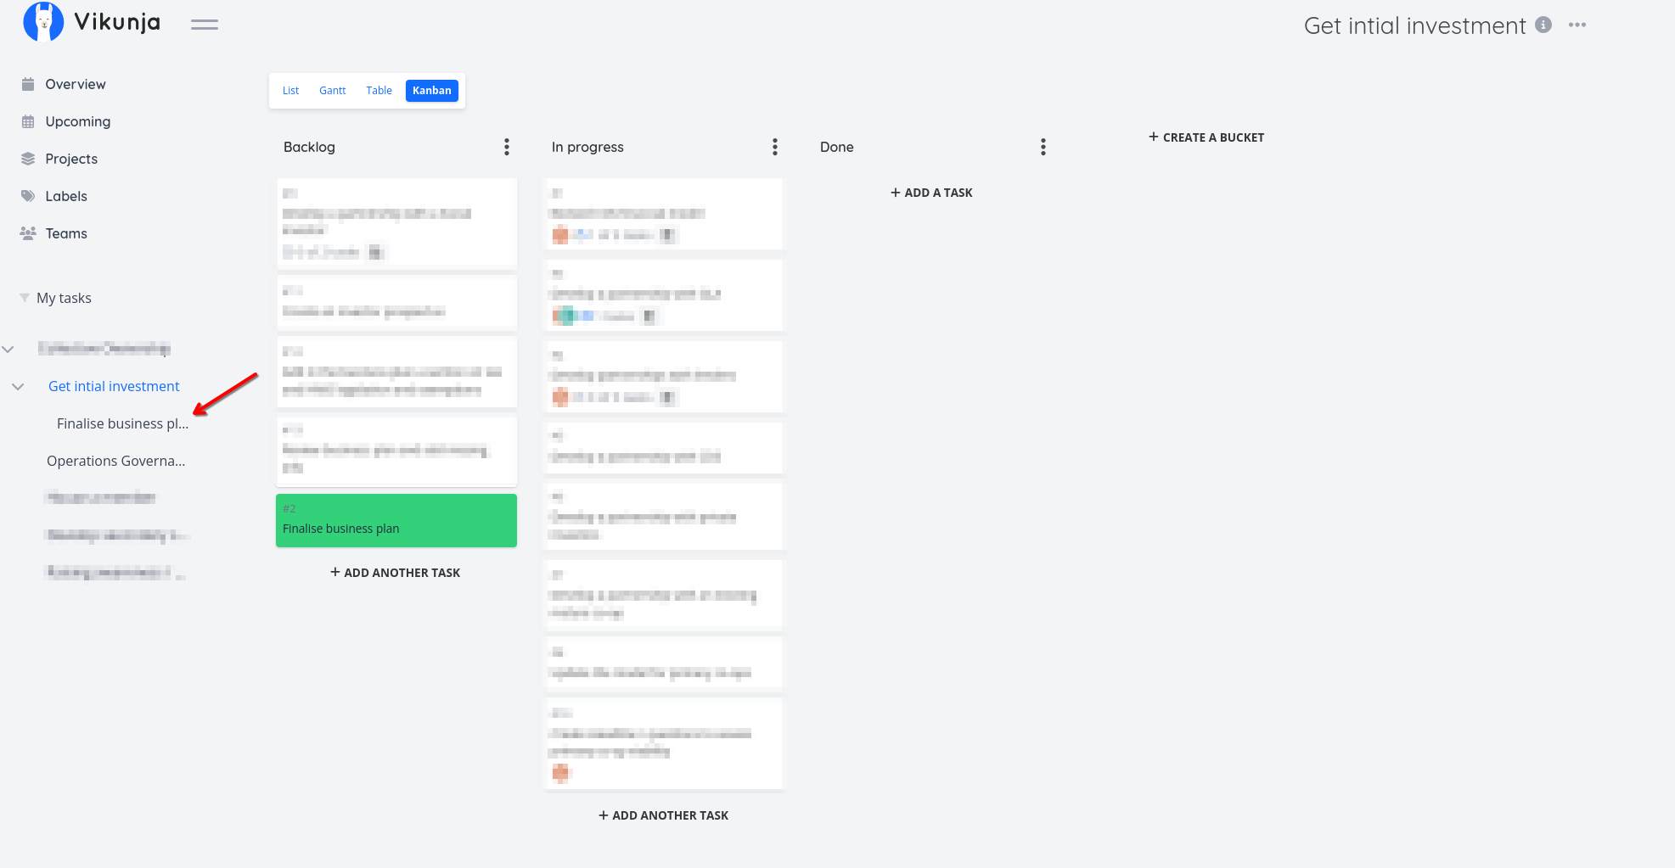Screen dimensions: 1675x868
Task: Open the project info icon beside title
Action: point(1543,25)
